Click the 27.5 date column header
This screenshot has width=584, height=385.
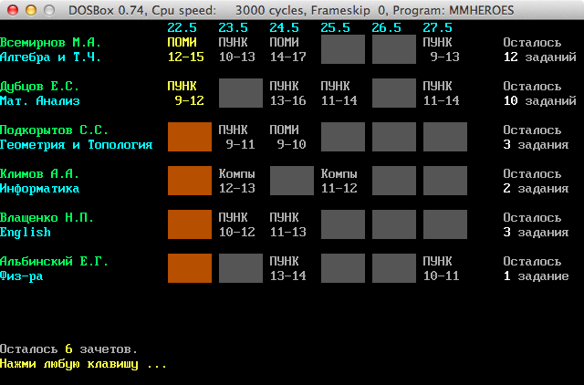[437, 27]
